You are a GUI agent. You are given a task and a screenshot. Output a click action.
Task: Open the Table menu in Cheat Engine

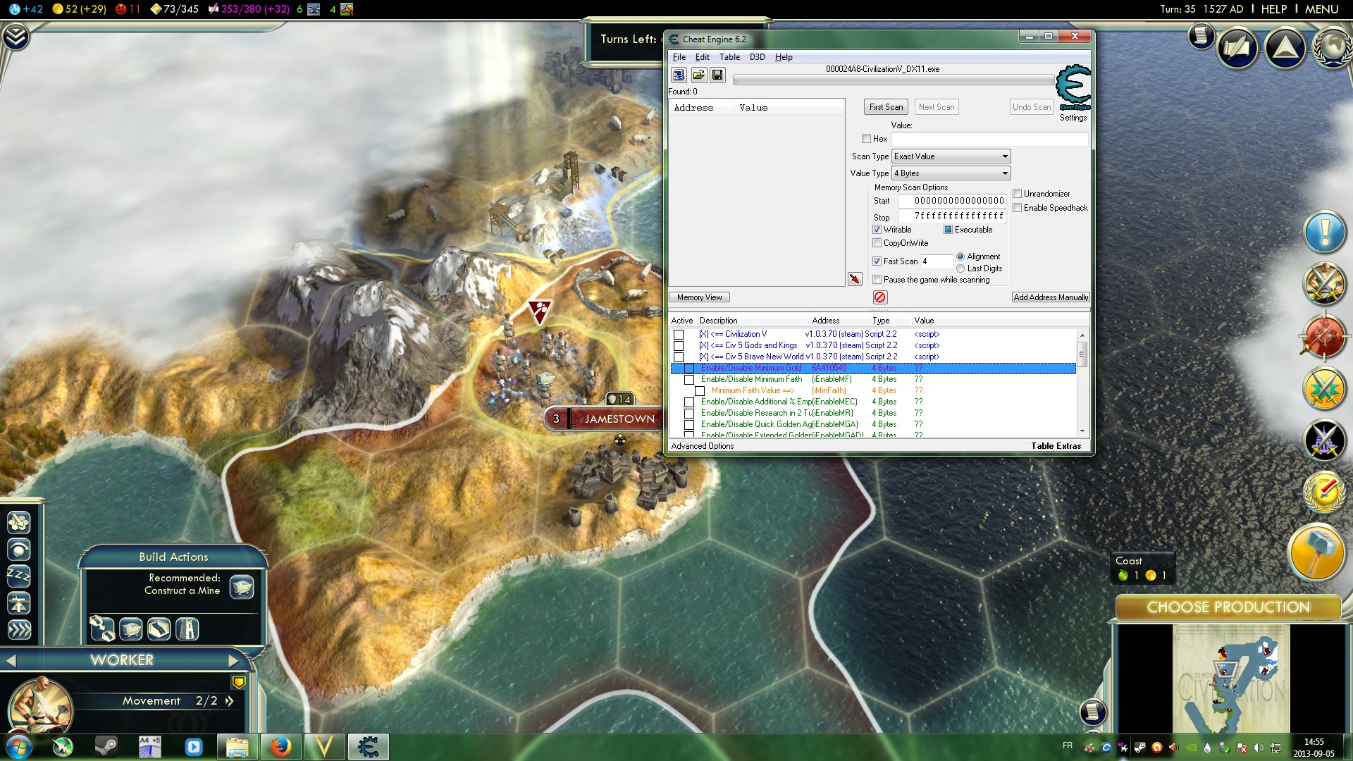pos(730,57)
